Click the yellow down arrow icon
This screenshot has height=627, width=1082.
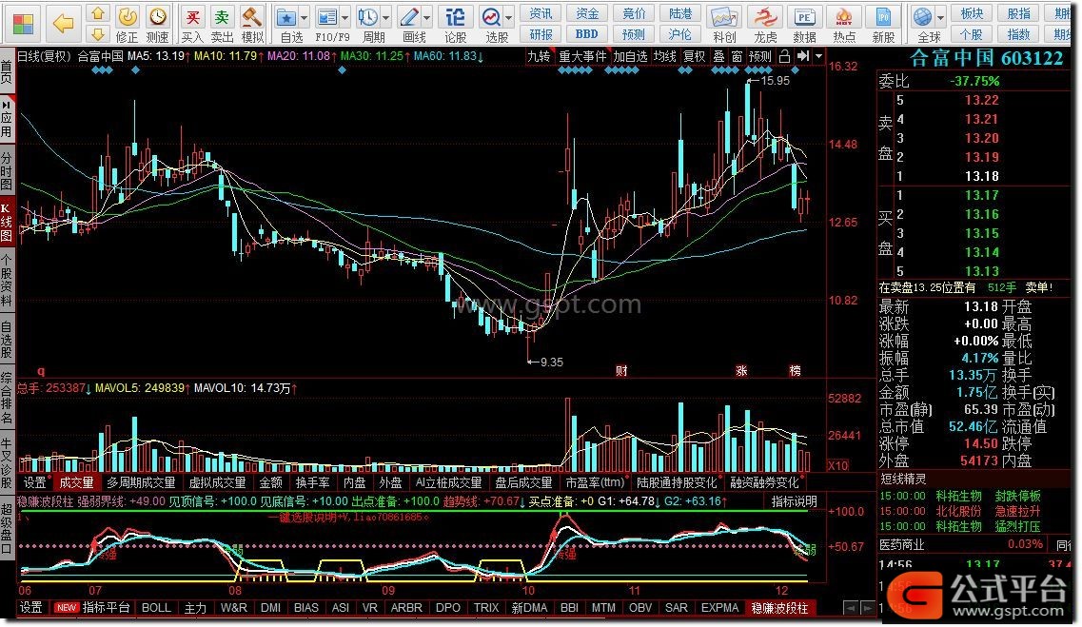click(x=98, y=33)
